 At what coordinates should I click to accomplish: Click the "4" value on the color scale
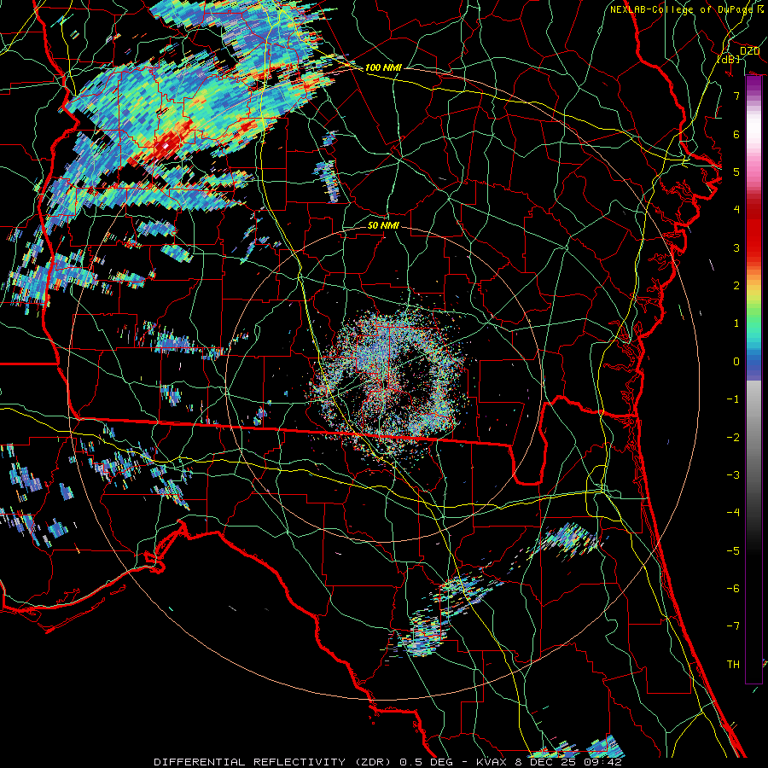coord(736,210)
